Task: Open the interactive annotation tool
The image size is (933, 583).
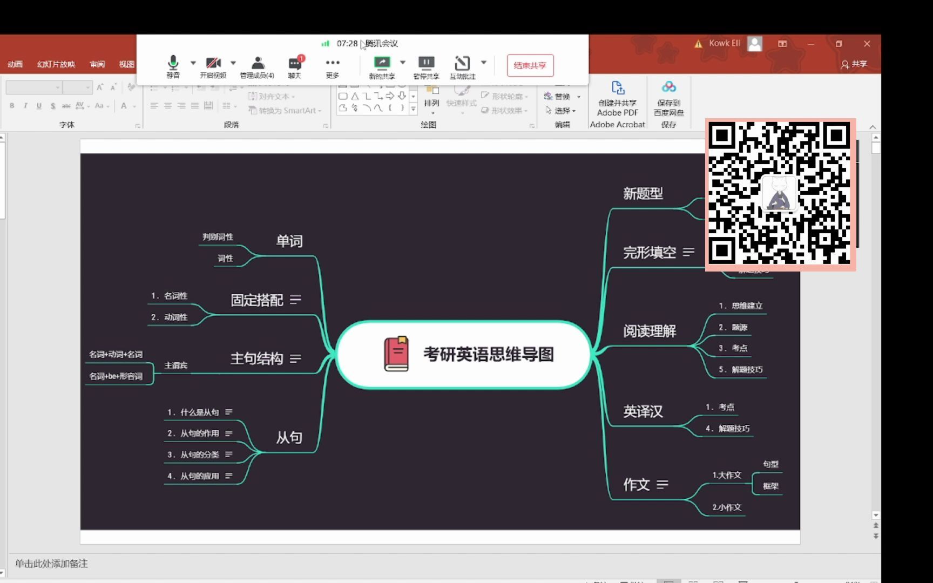Action: [463, 67]
